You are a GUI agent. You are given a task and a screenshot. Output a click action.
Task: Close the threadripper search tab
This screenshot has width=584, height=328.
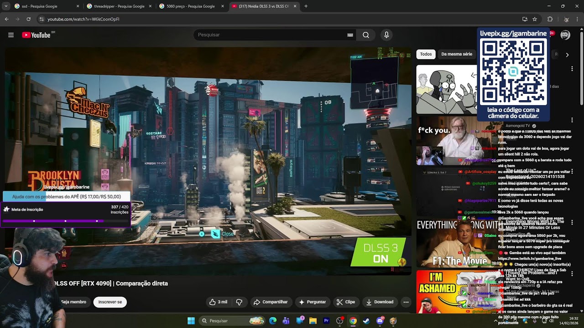[x=150, y=6]
